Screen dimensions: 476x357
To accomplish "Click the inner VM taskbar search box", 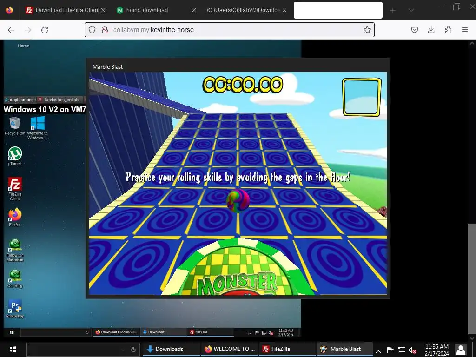I will (55, 332).
